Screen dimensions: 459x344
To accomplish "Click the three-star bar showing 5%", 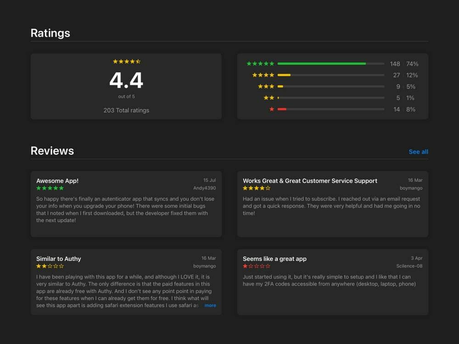I will (x=331, y=86).
